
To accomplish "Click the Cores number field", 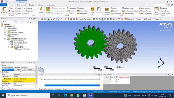I will (x=30, y=14).
